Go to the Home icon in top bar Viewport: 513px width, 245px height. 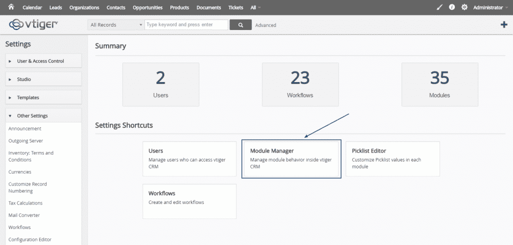pos(12,7)
